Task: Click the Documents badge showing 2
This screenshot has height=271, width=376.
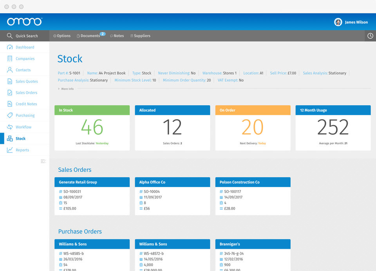Action: click(103, 34)
